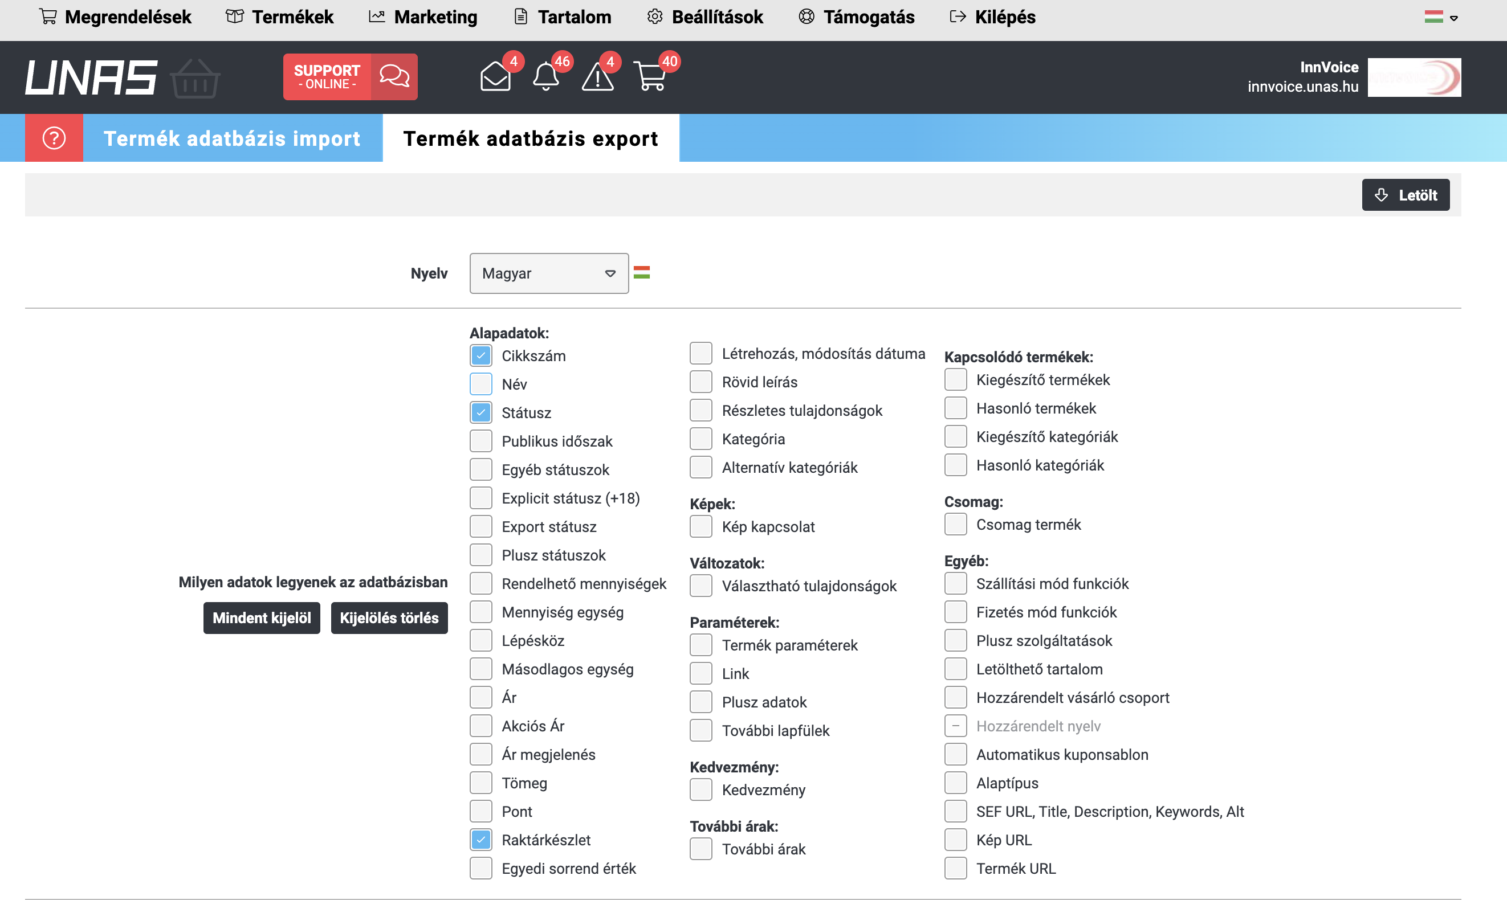Tick the Explicit státusz (+18) checkbox

pyautogui.click(x=481, y=498)
